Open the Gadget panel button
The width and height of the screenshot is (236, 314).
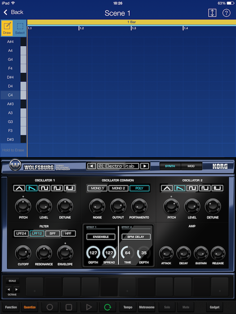tap(214, 307)
